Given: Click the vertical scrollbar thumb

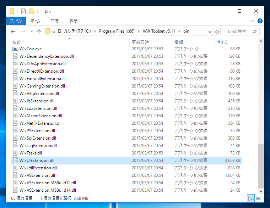Looking at the screenshot, I should pos(261,166).
